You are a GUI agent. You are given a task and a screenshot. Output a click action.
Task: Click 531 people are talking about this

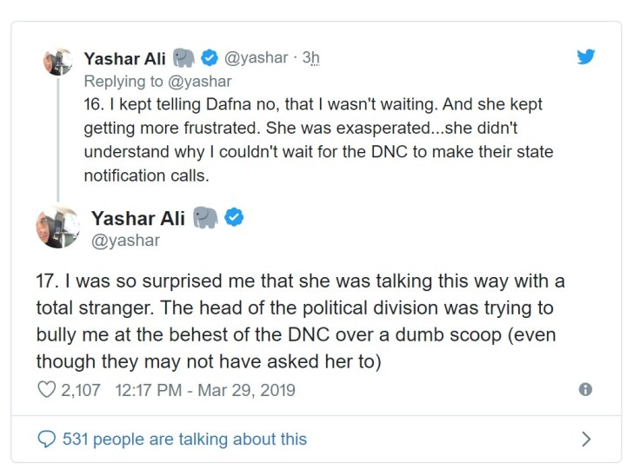[184, 439]
